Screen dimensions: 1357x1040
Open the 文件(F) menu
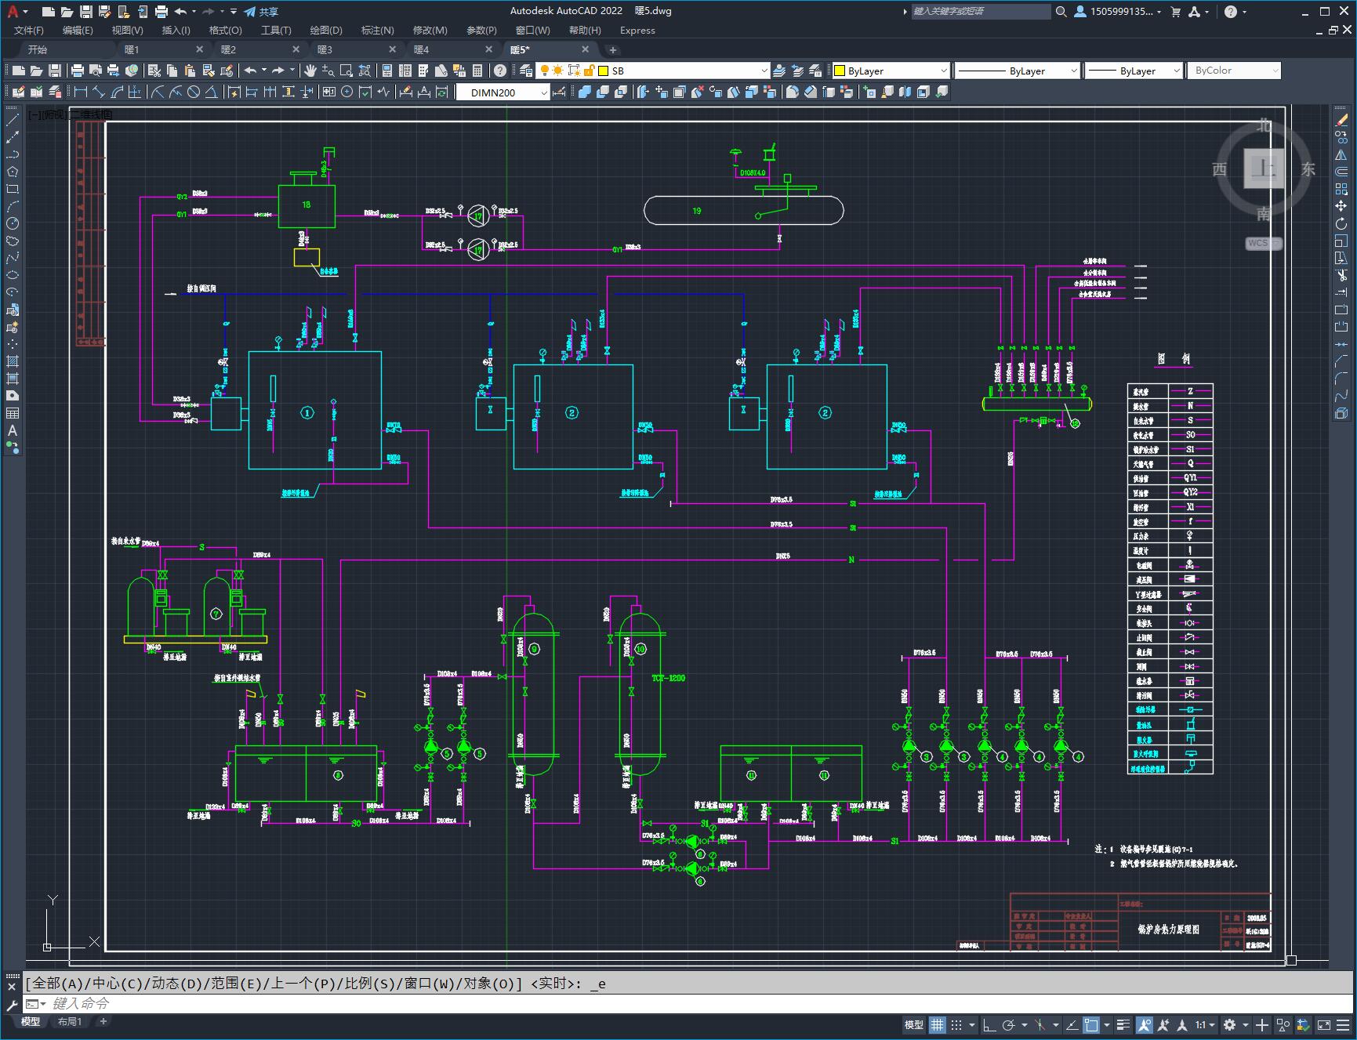coord(29,31)
